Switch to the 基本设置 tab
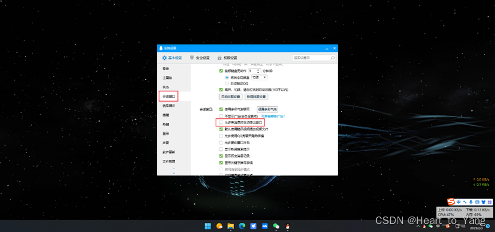 pos(172,58)
